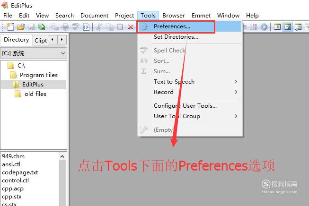Select file ansi.ctl in list
The width and height of the screenshot is (309, 206).
click(11, 164)
